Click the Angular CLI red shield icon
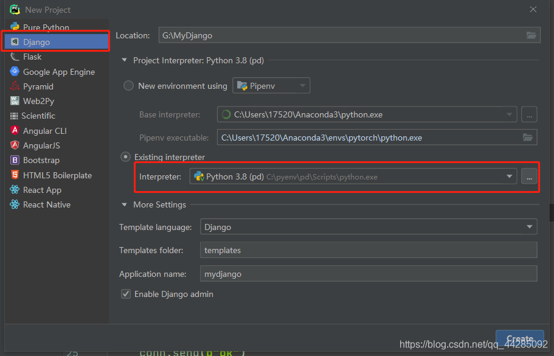554x356 pixels. coord(15,130)
